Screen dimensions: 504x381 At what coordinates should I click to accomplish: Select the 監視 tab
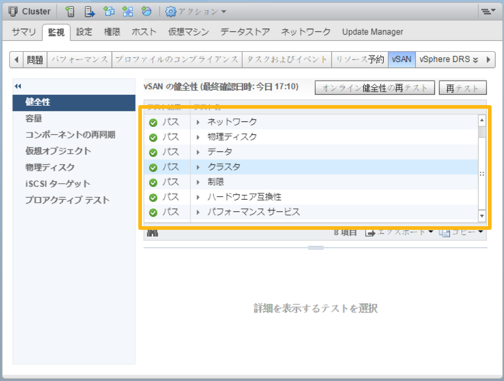[x=56, y=32]
